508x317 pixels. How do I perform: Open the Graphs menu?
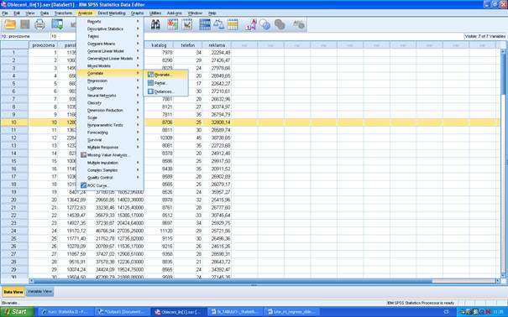tap(137, 13)
